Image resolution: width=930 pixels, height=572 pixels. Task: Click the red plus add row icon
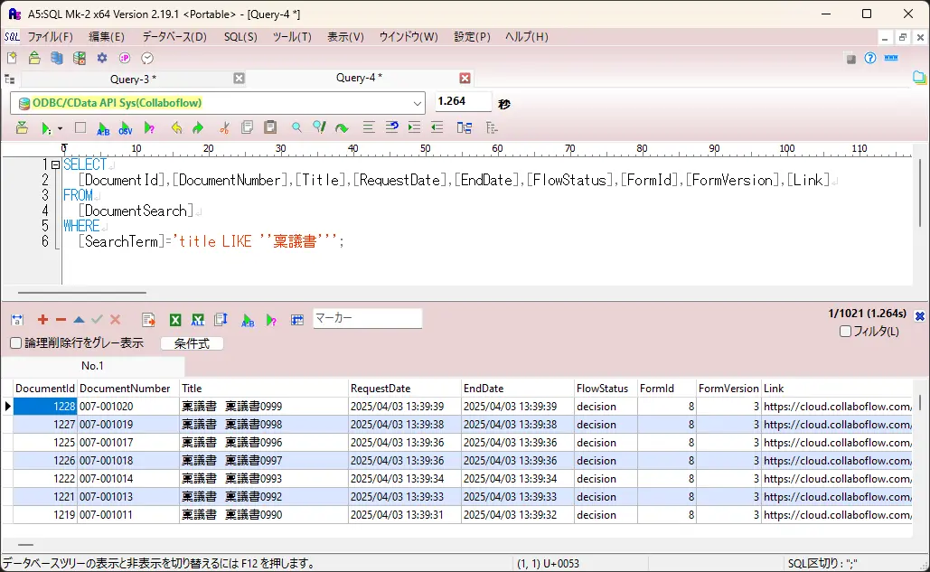click(42, 320)
